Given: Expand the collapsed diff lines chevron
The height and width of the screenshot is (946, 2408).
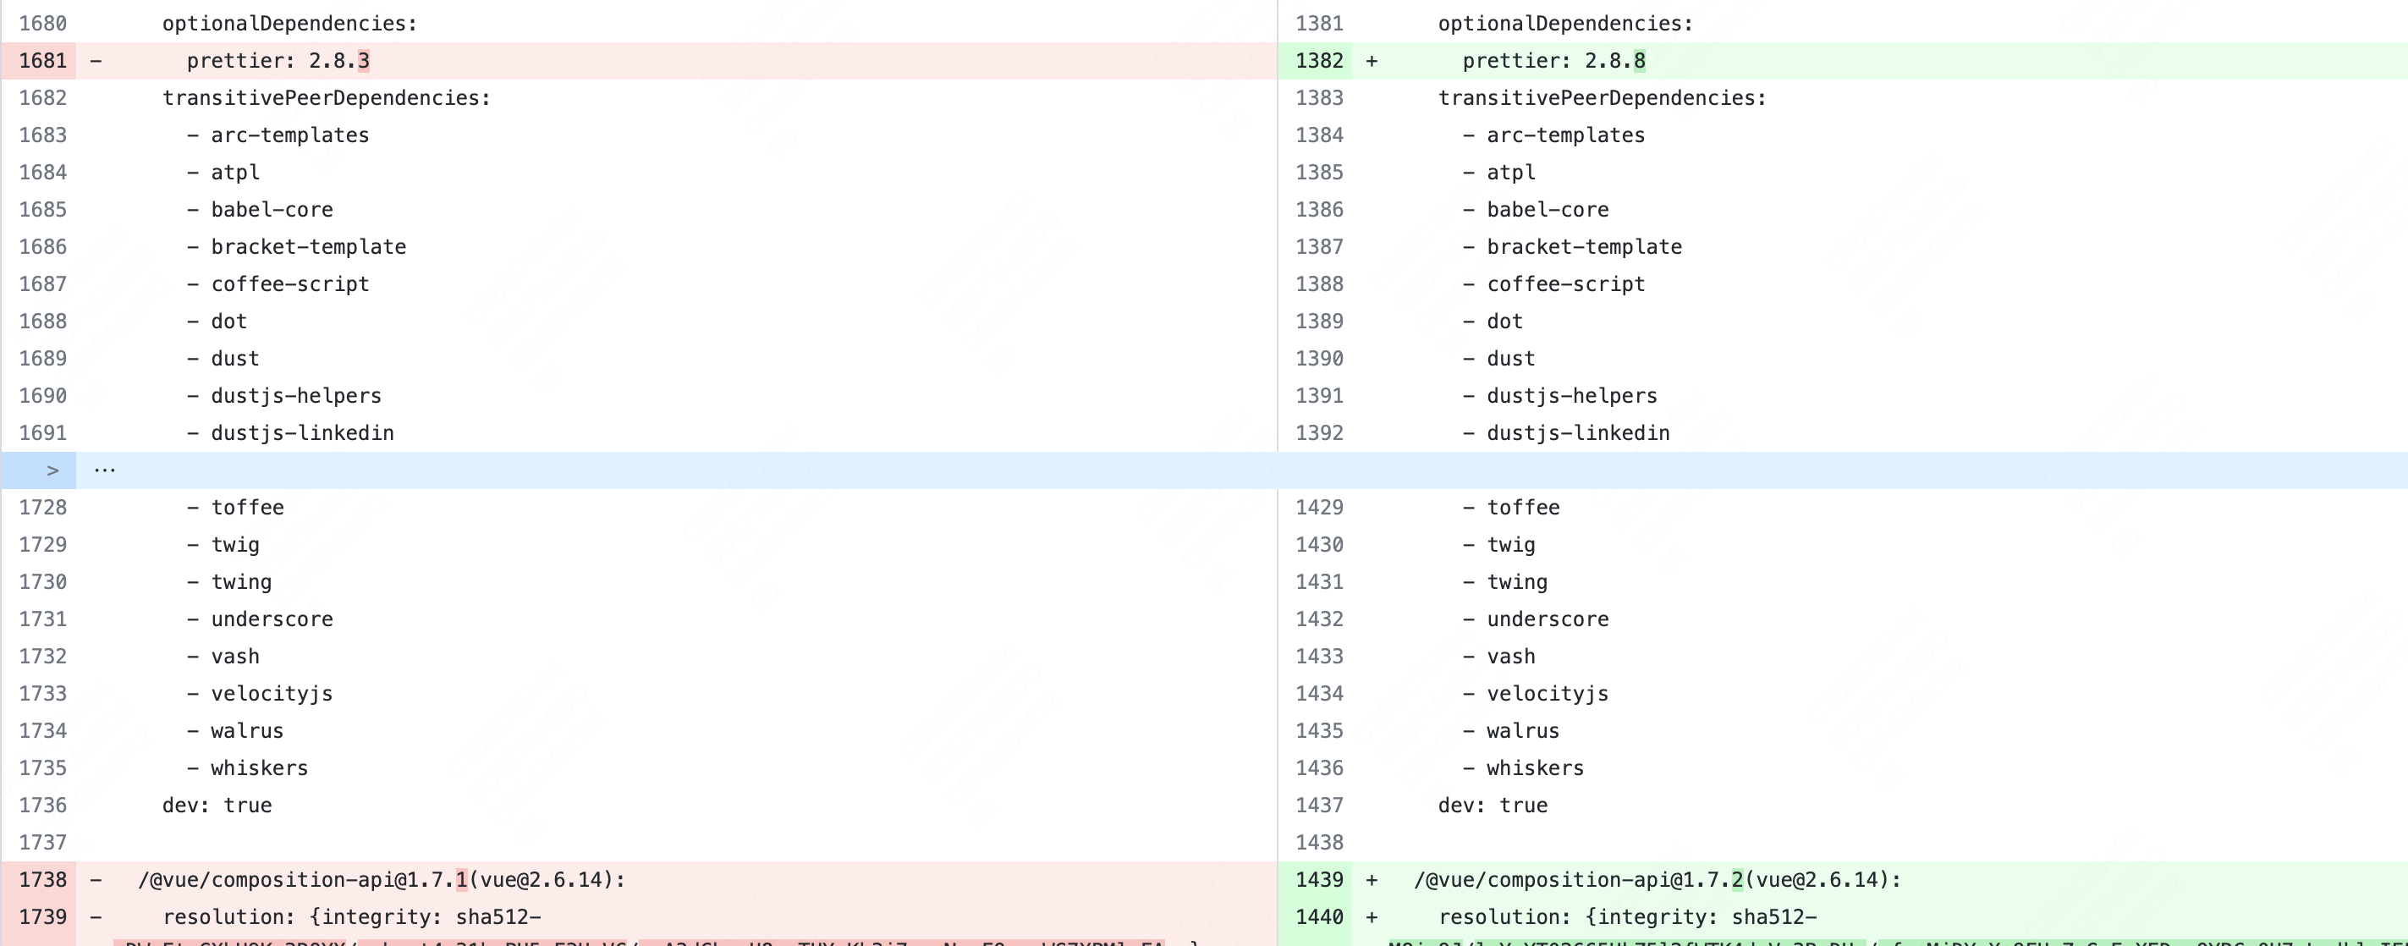Looking at the screenshot, I should pos(52,470).
